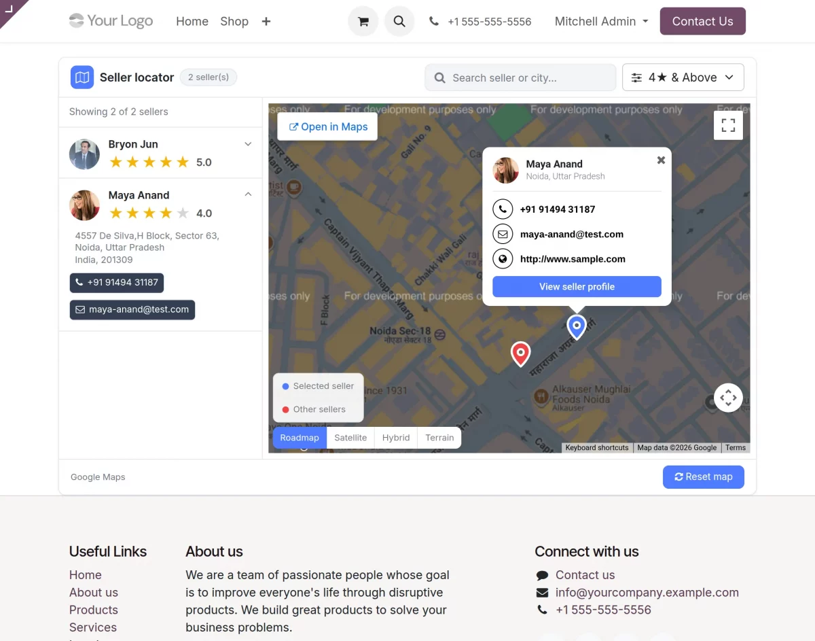
Task: Click the envelope icon in Maya's popup
Action: (x=503, y=234)
